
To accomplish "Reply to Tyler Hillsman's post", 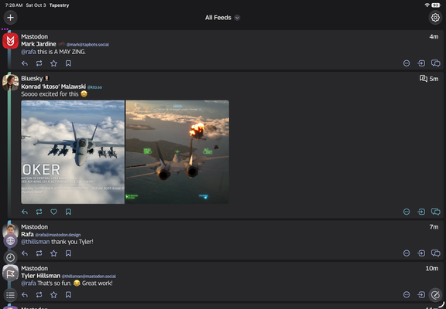I will tap(25, 295).
